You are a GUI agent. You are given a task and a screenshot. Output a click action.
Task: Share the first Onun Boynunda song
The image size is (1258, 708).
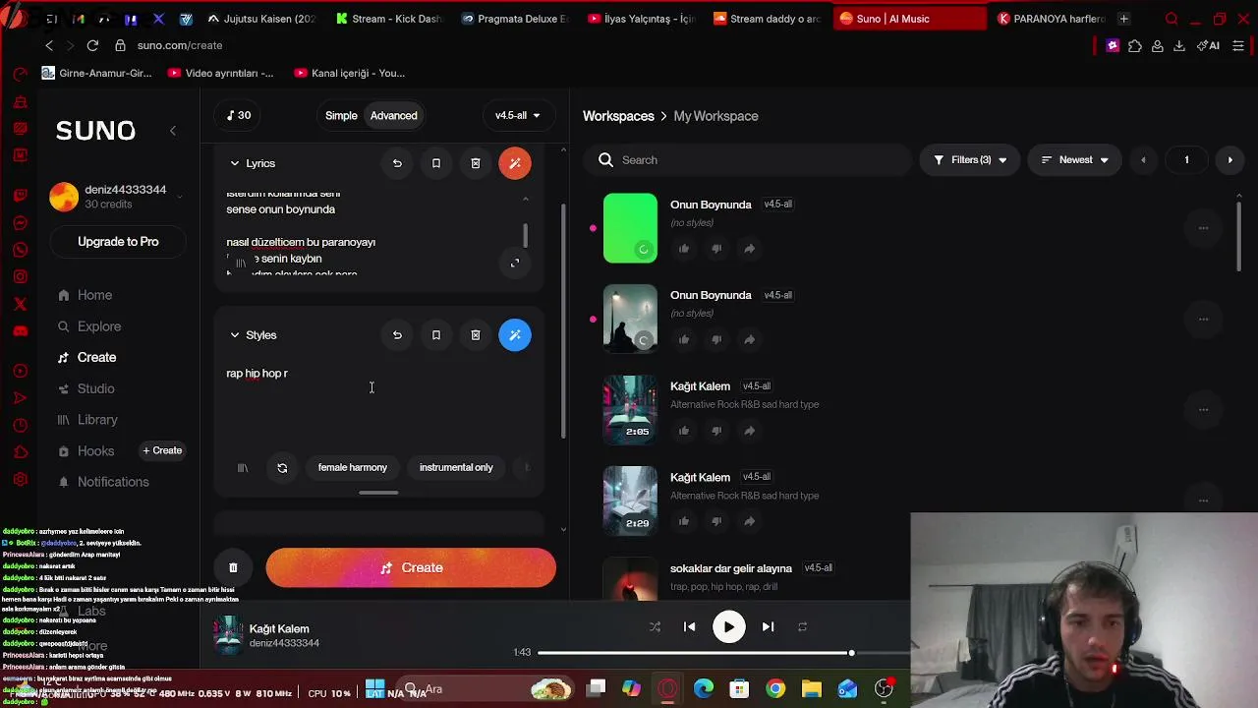749,249
